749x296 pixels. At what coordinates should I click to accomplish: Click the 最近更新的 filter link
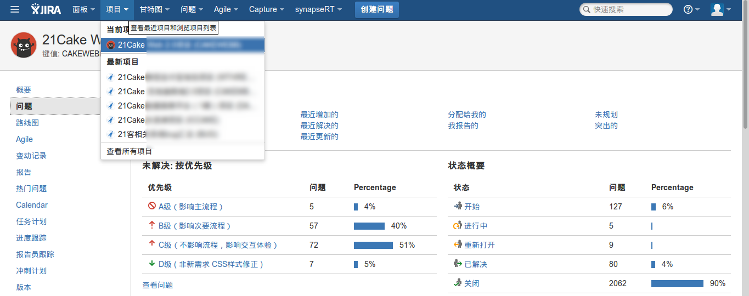(x=319, y=136)
